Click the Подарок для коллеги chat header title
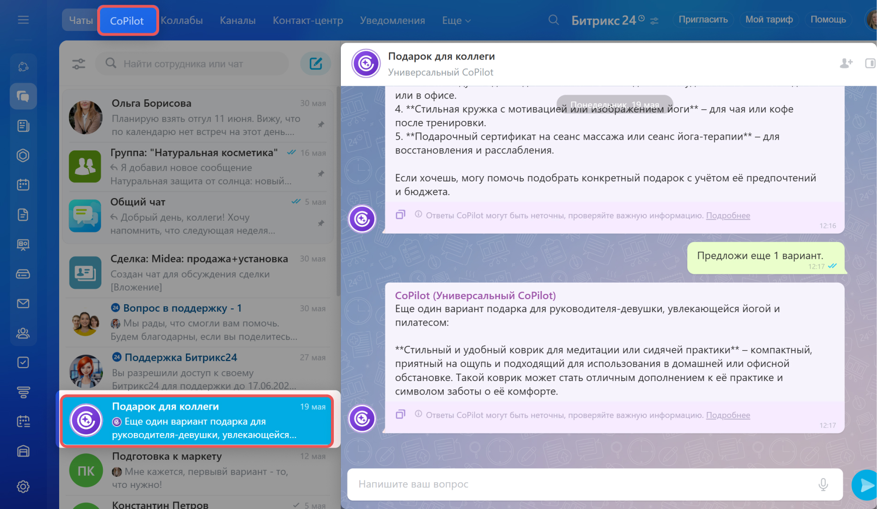 (x=441, y=56)
